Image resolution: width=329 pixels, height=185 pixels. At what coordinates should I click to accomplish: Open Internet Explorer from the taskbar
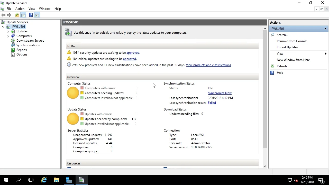44,180
